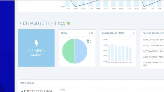Open the info icon in Доходность panel

[x=133, y=33]
